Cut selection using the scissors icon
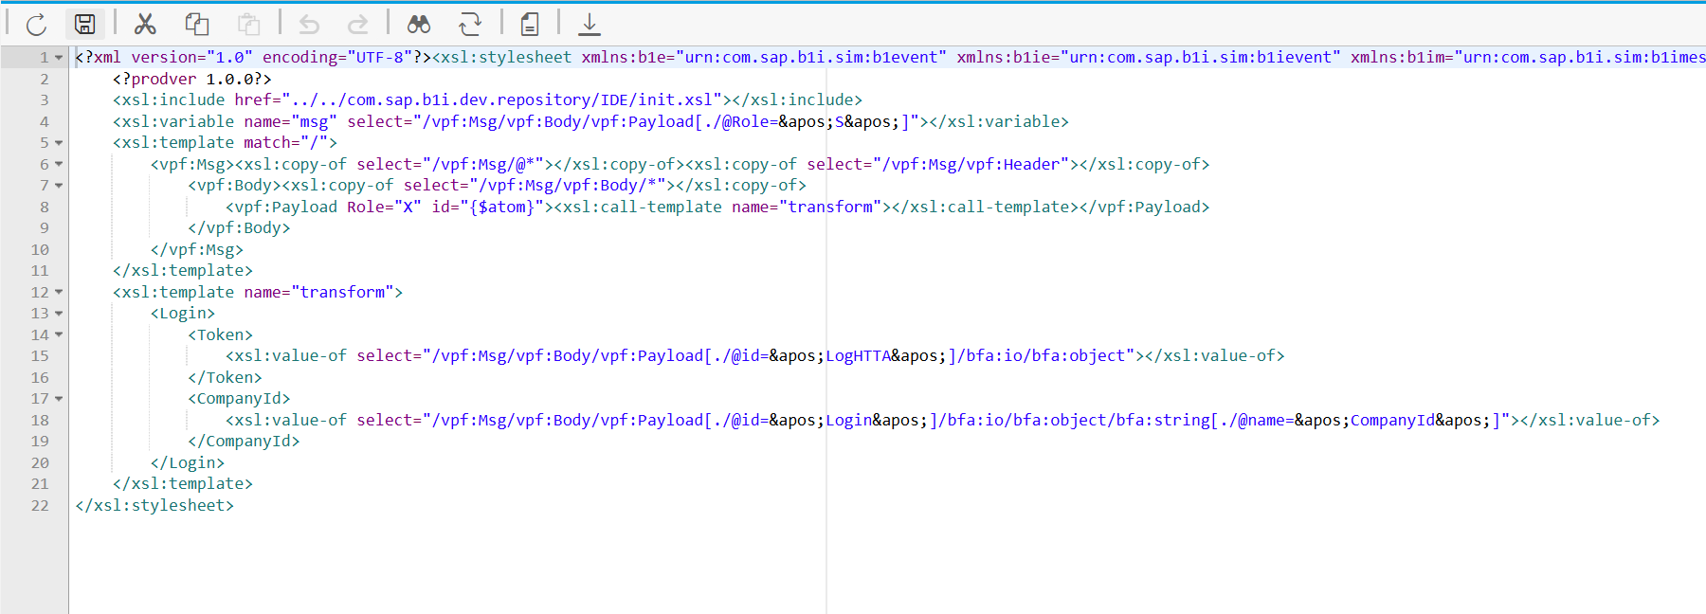The width and height of the screenshot is (1706, 614). pyautogui.click(x=145, y=24)
